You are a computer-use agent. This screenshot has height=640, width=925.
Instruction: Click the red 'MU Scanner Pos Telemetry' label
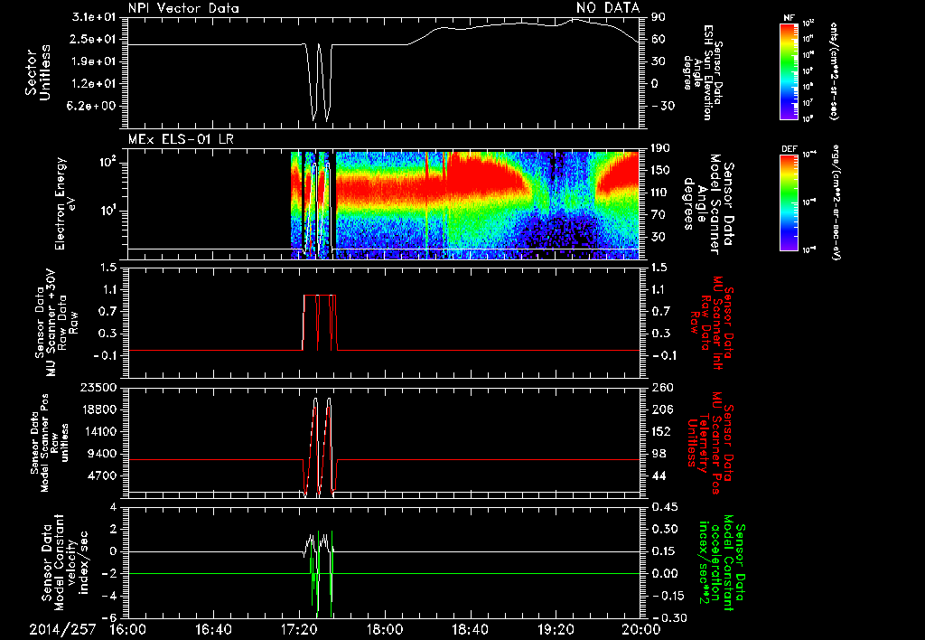point(710,443)
